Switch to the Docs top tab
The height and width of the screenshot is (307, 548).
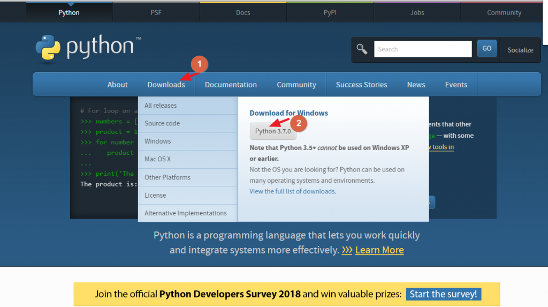tap(243, 13)
